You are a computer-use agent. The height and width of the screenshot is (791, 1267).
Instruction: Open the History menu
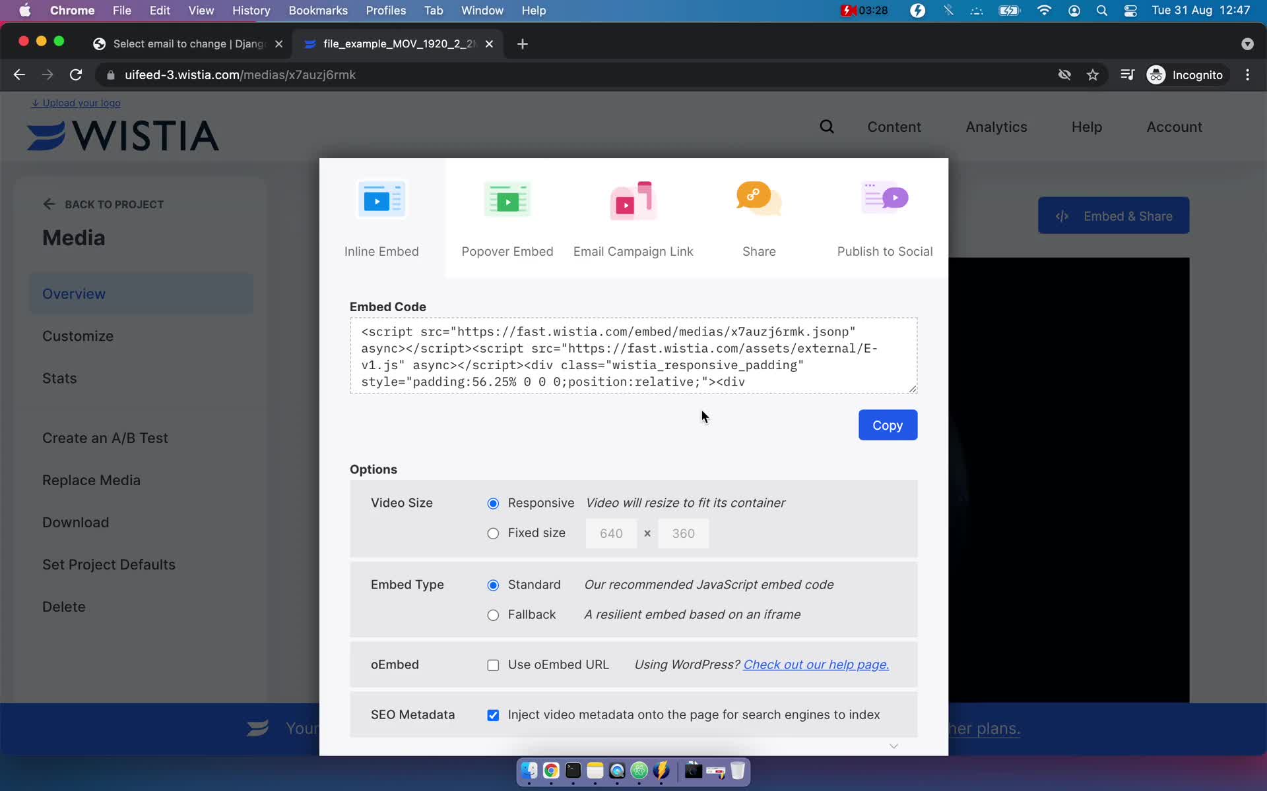tap(251, 11)
